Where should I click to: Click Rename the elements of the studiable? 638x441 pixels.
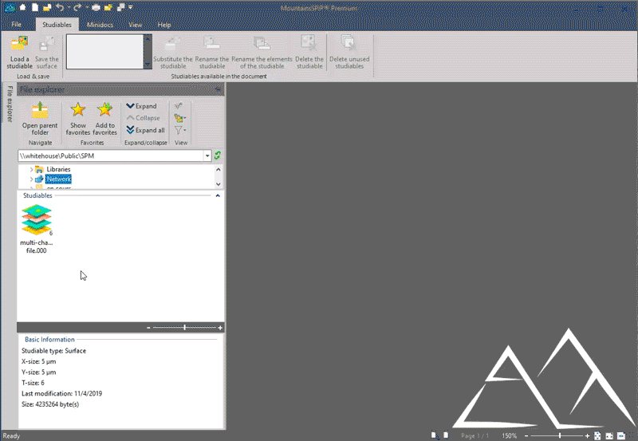pos(262,52)
